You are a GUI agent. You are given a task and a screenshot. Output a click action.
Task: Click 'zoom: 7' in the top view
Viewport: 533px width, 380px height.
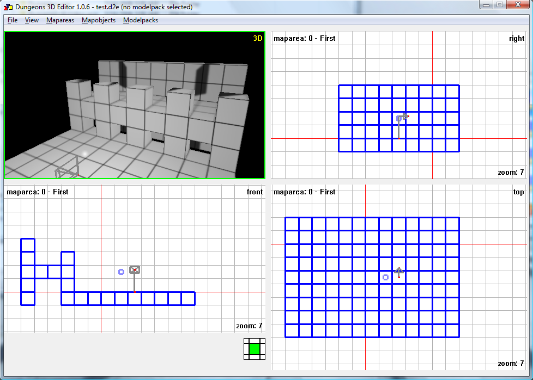[x=511, y=364]
